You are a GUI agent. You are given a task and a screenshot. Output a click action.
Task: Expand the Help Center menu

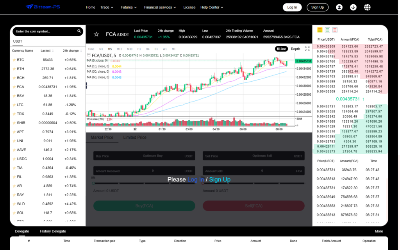[x=212, y=7]
